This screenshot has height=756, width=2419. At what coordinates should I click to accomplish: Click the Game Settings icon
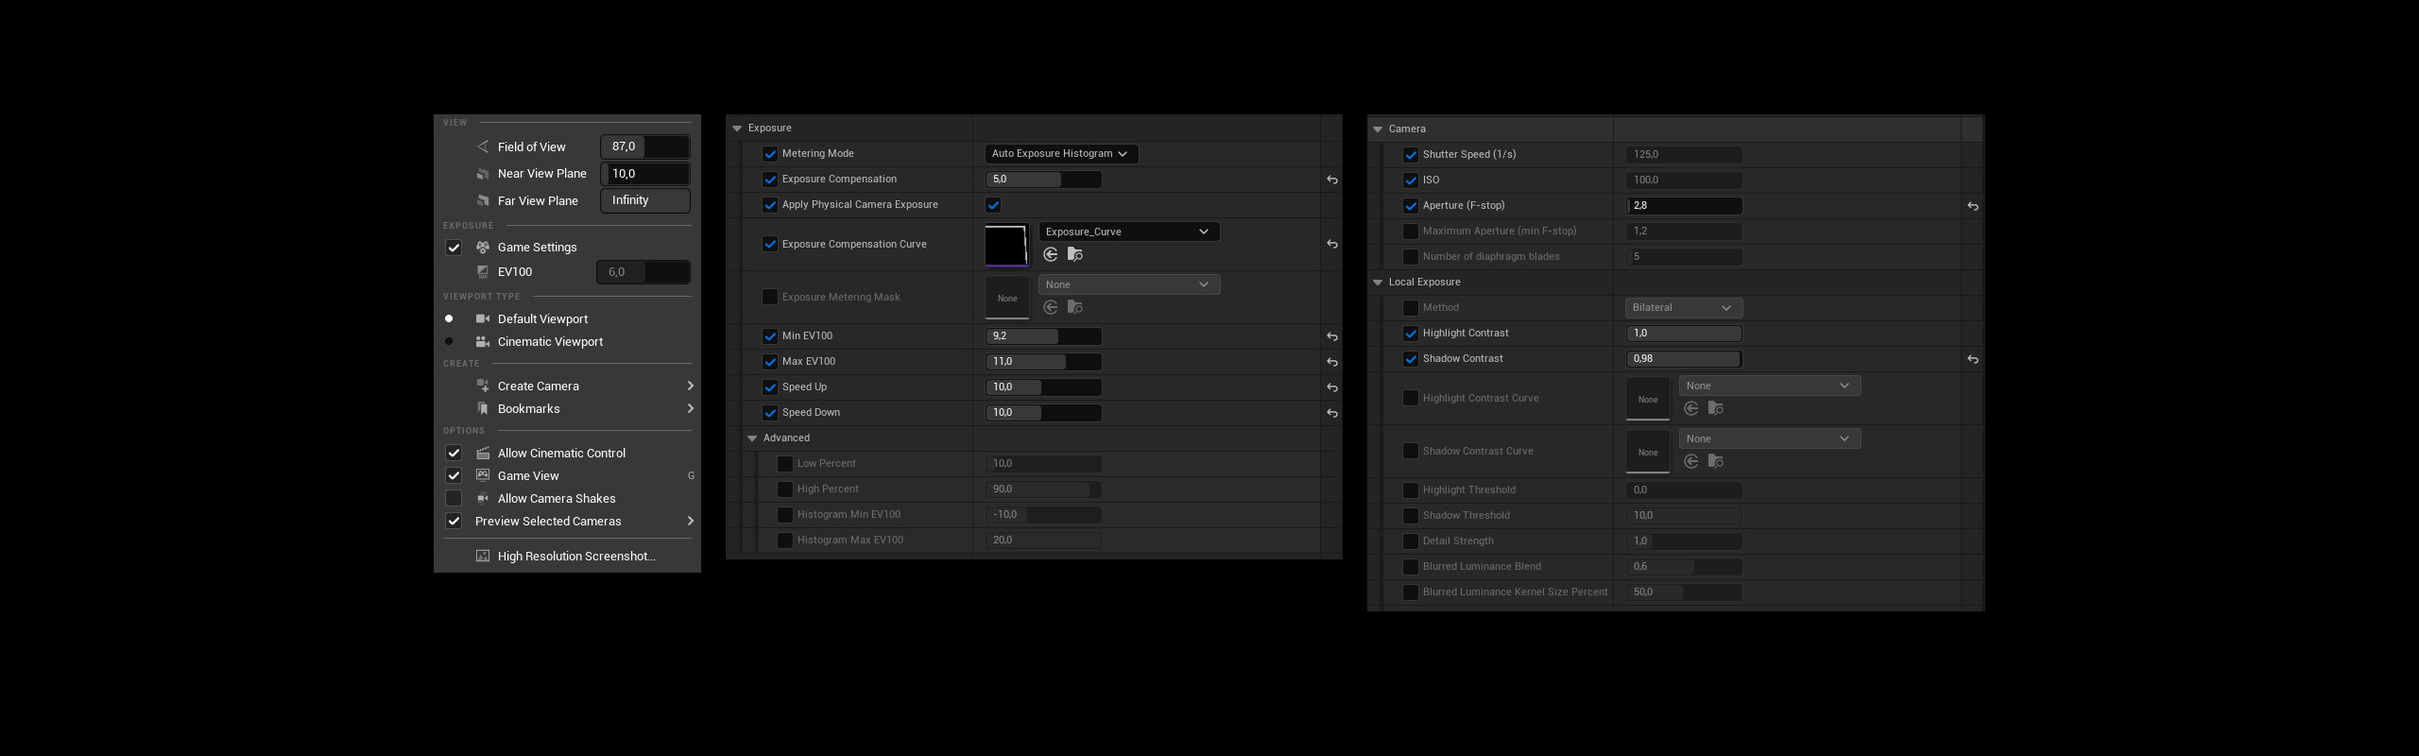click(483, 247)
